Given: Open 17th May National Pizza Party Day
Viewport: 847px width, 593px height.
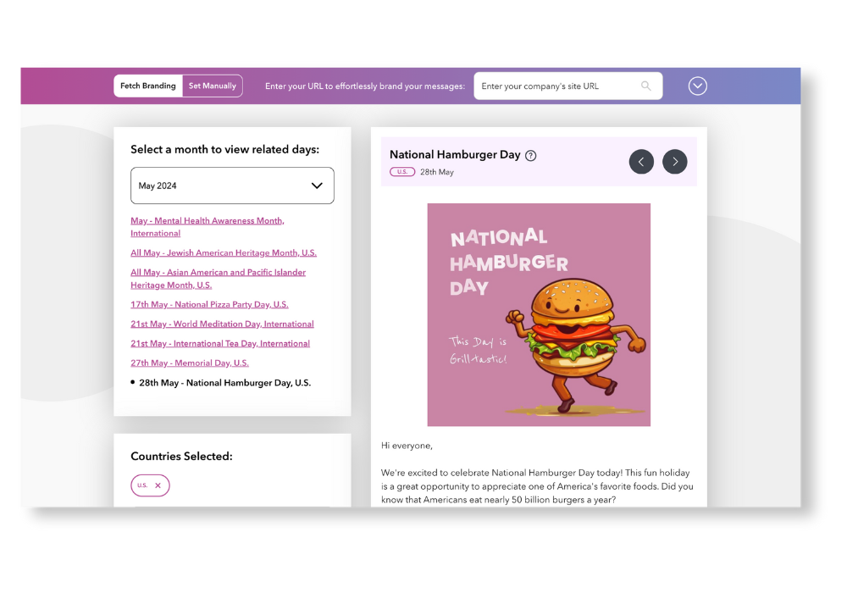Looking at the screenshot, I should [209, 304].
